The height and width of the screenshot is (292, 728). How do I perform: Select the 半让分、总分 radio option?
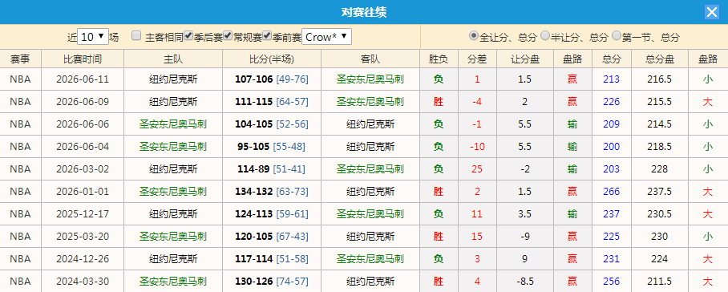[x=545, y=35]
